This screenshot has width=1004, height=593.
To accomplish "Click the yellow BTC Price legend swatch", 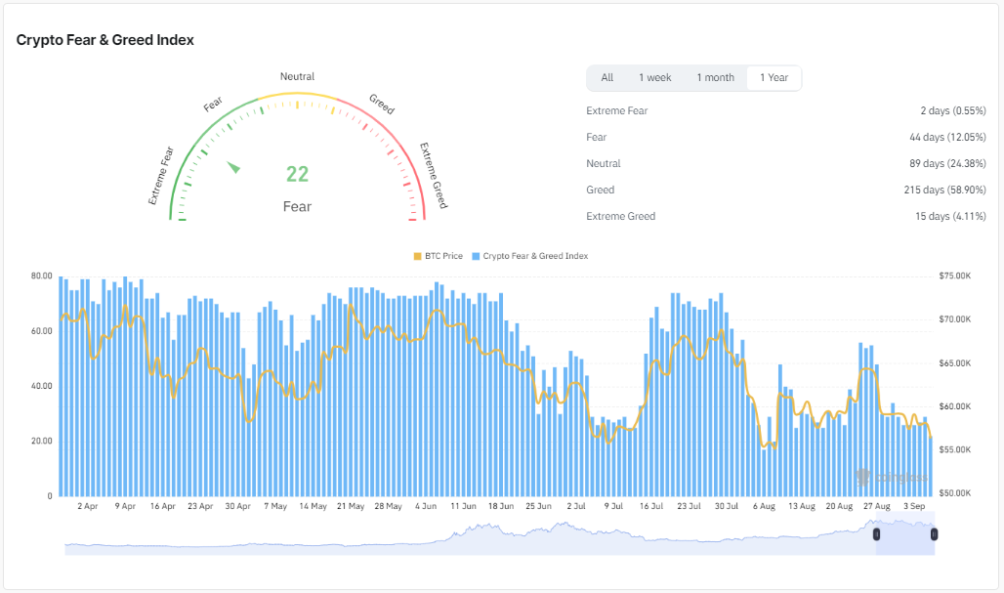I will [417, 256].
